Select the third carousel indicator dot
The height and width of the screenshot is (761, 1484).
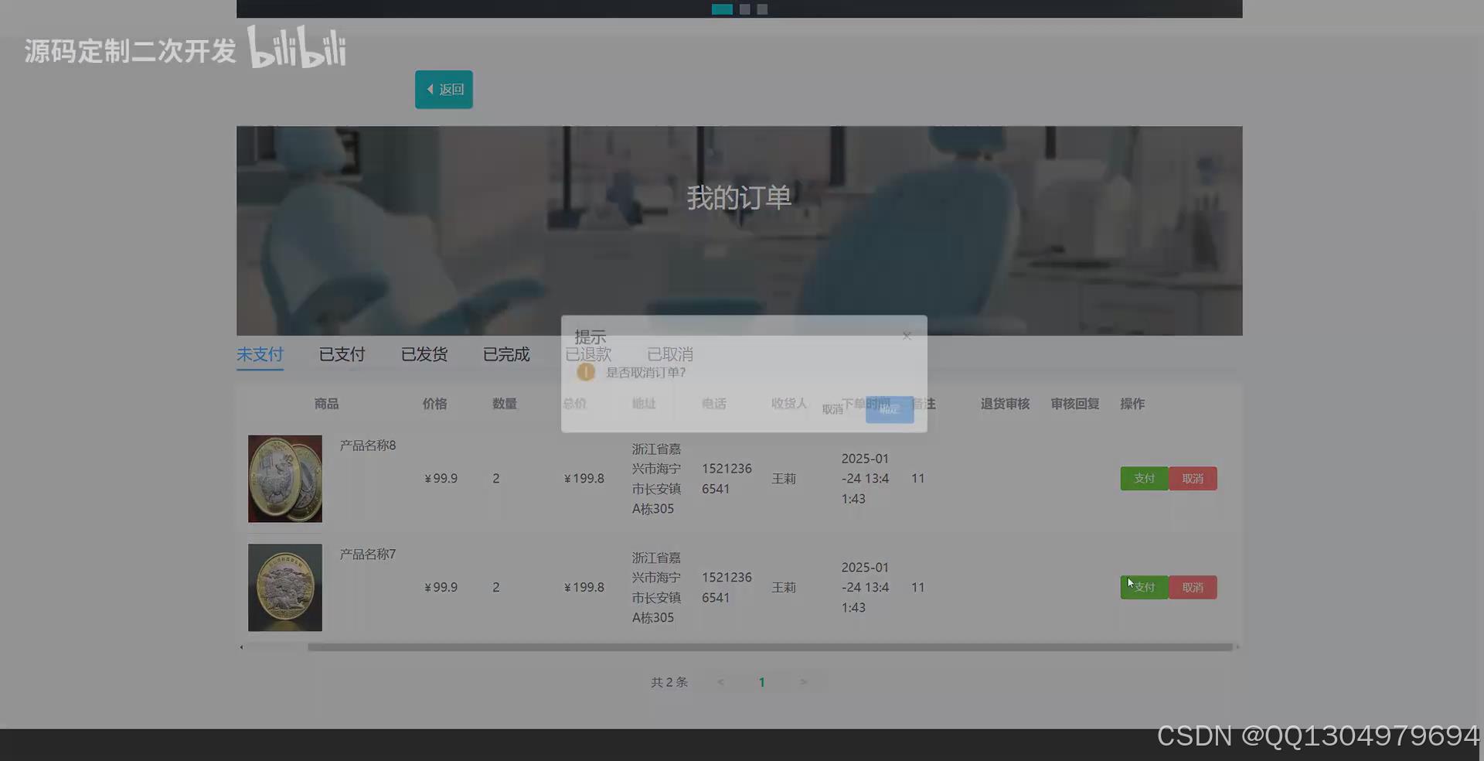click(x=762, y=9)
